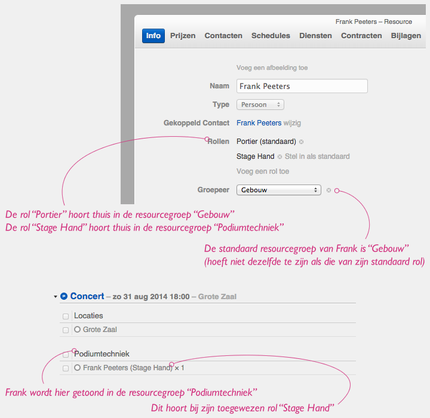Open the Groepeer dropdown showing Gebouw
The width and height of the screenshot is (430, 418).
click(278, 190)
